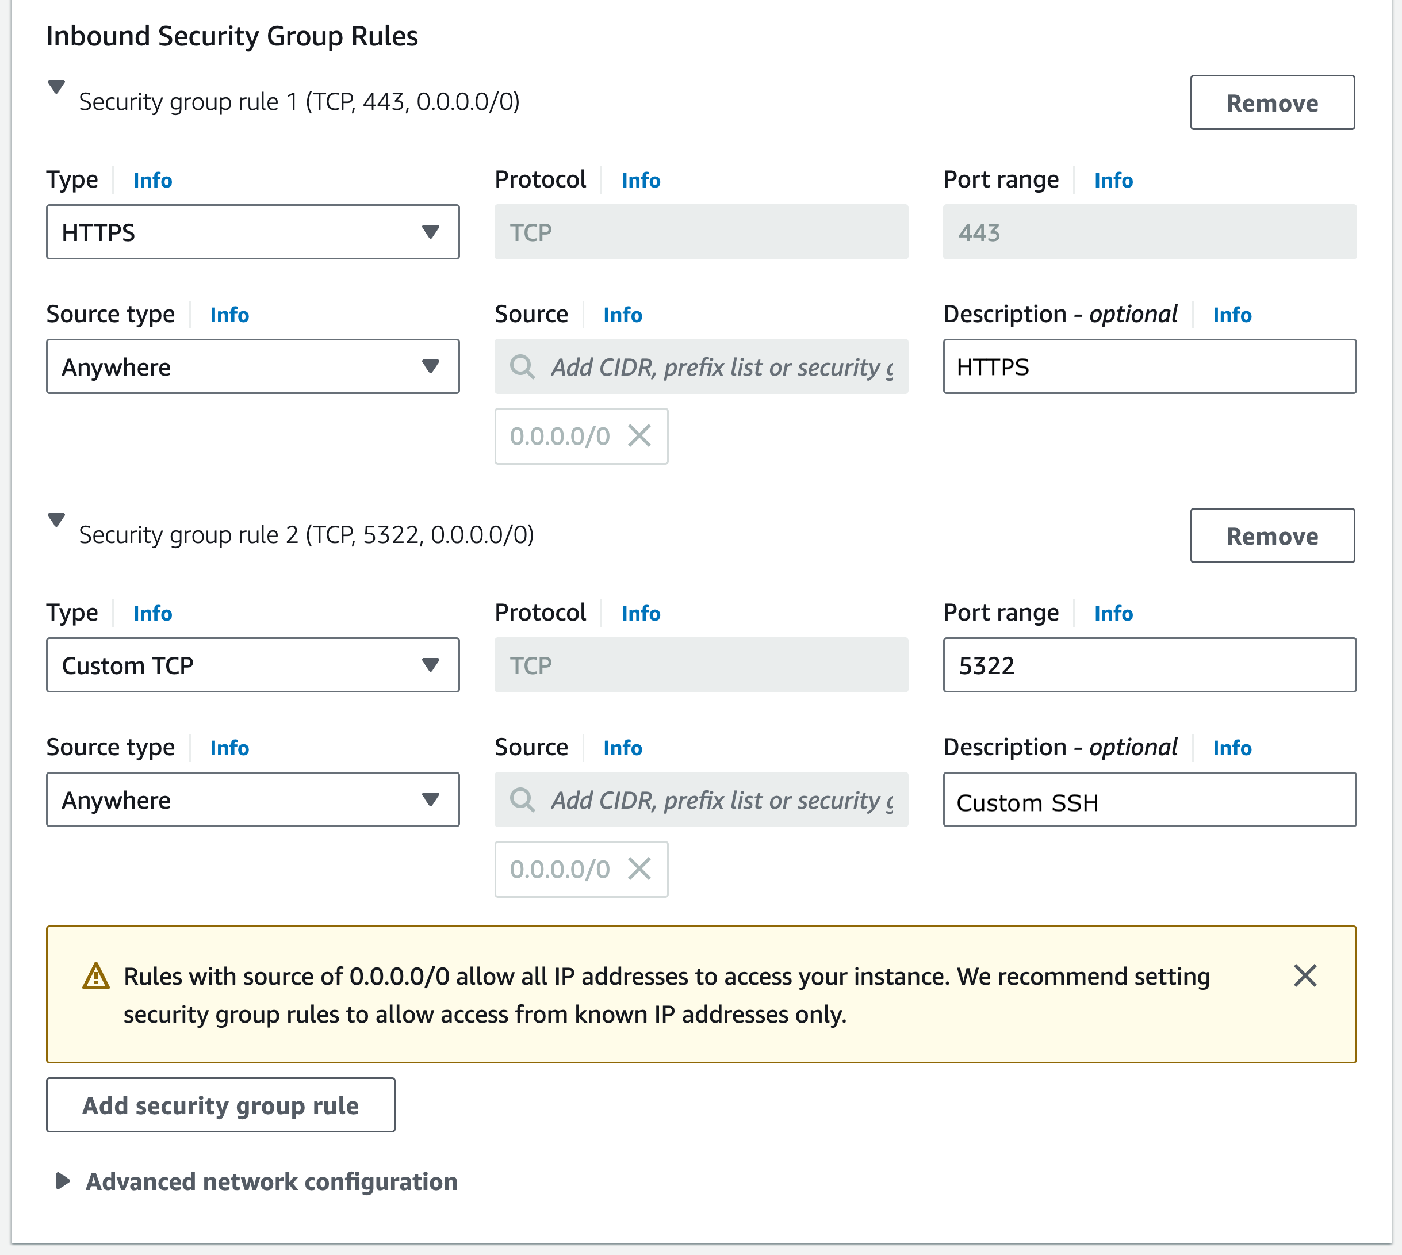The height and width of the screenshot is (1255, 1402).
Task: Remove the 0.0.0.0/0 source from rule 2
Action: pos(639,869)
